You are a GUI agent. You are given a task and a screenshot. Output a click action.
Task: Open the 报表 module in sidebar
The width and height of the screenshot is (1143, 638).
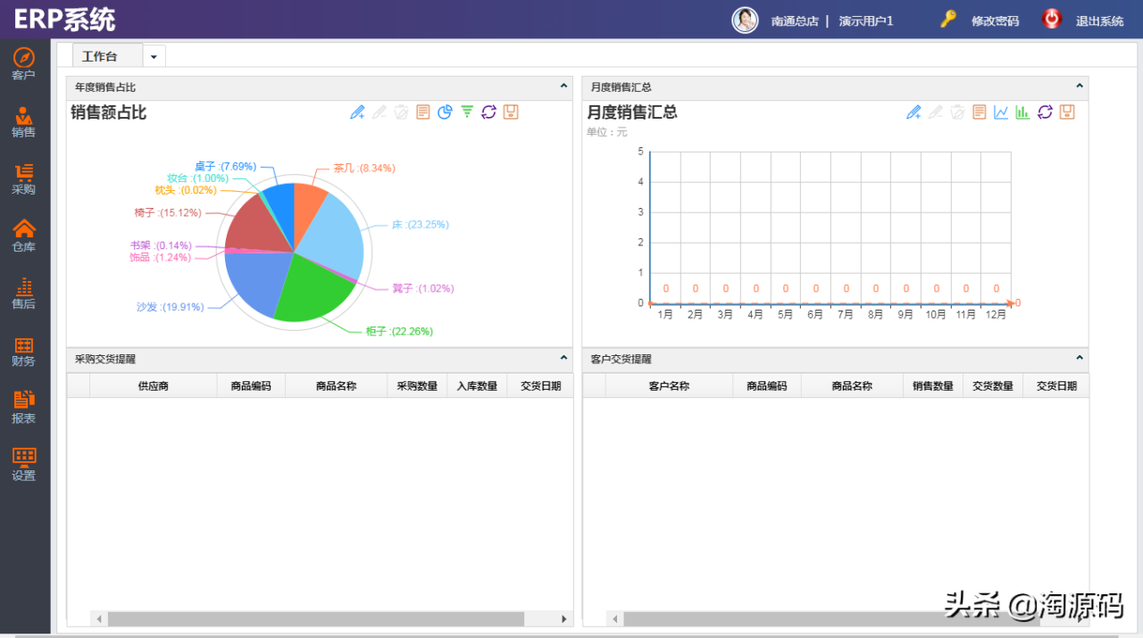(24, 408)
